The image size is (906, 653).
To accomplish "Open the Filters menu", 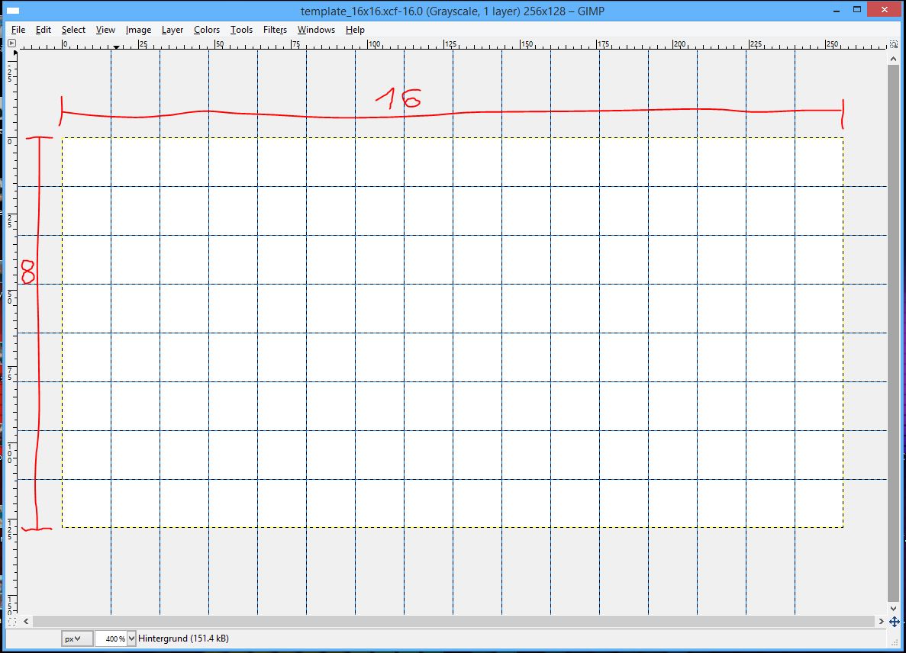I will [275, 30].
